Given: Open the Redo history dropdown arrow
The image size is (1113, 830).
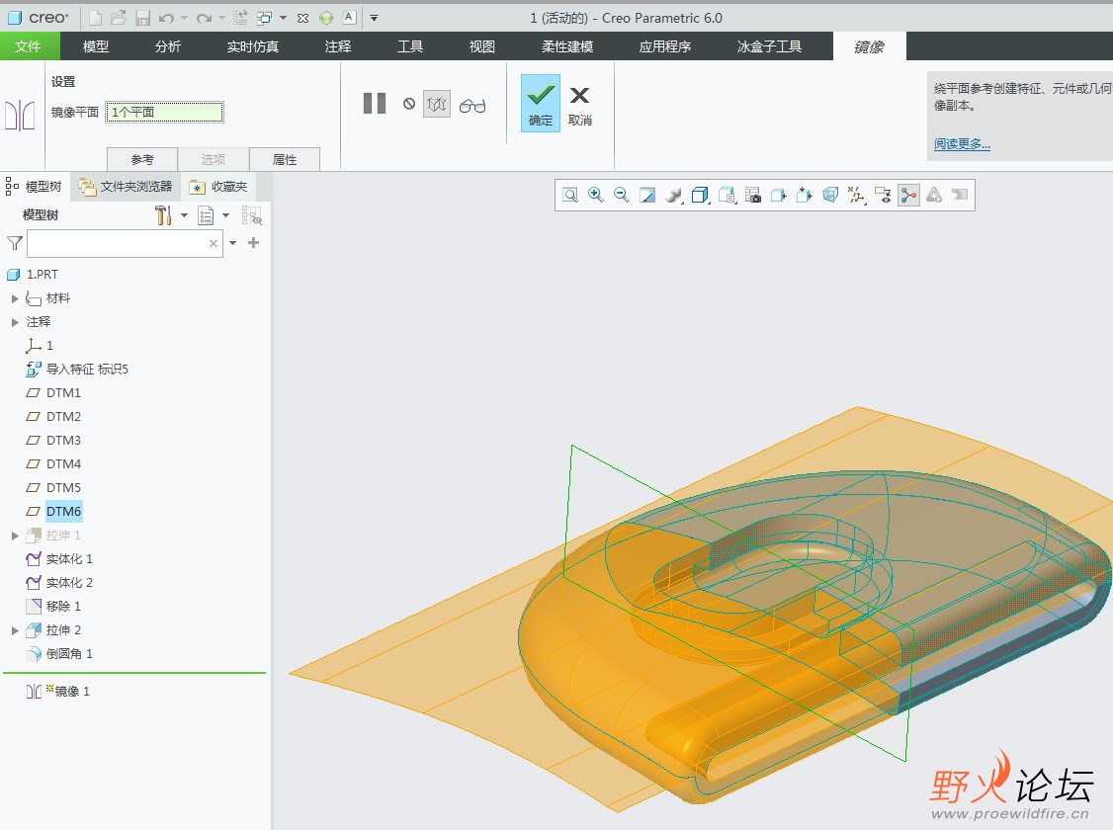Looking at the screenshot, I should point(221,18).
